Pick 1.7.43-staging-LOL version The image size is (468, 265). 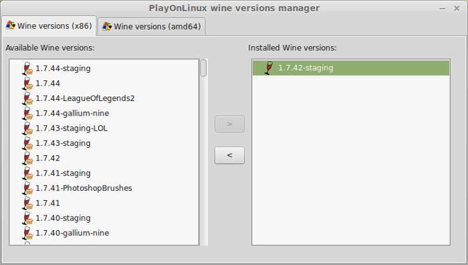click(72, 128)
